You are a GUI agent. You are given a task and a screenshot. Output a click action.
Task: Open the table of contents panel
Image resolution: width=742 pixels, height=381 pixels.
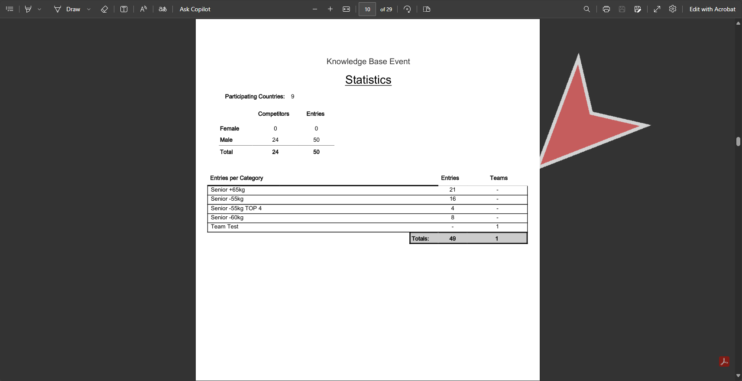pos(10,9)
